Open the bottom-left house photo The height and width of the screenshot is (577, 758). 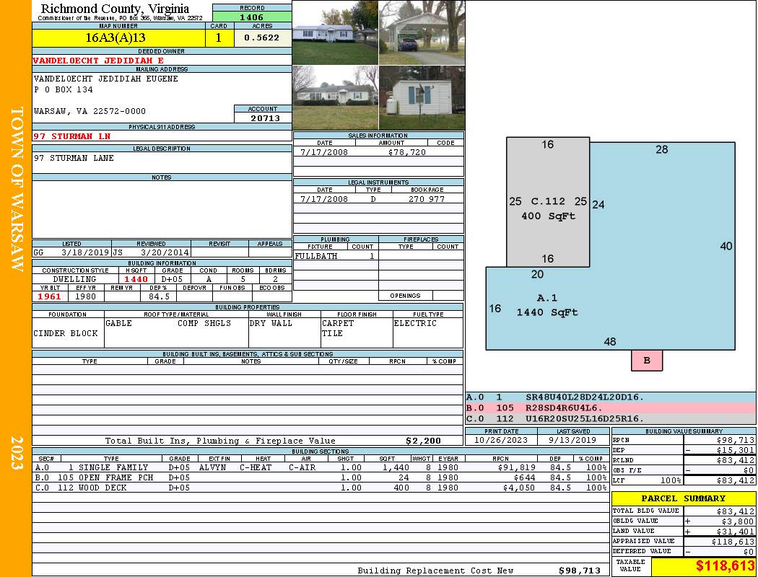pyautogui.click(x=335, y=98)
